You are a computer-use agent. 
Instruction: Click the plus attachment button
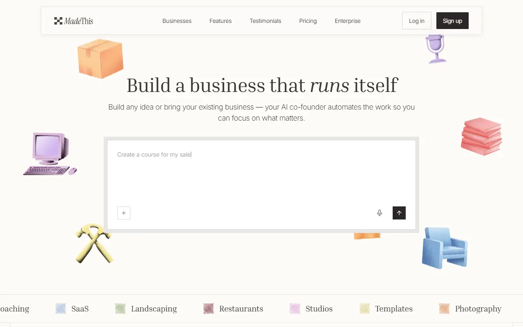coord(124,213)
